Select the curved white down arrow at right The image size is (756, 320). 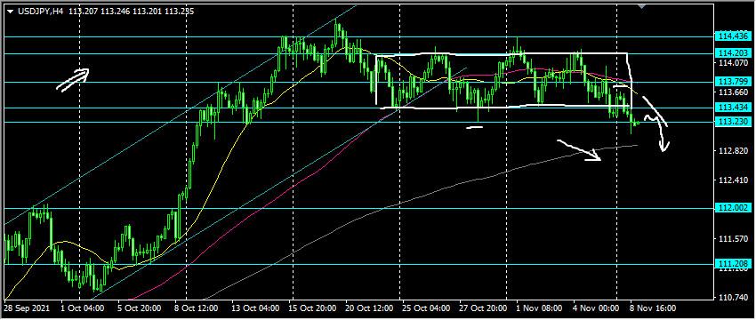coord(655,123)
